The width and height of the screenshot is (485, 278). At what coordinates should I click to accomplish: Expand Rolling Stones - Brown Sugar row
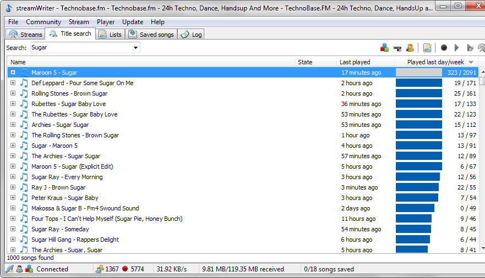[x=13, y=93]
